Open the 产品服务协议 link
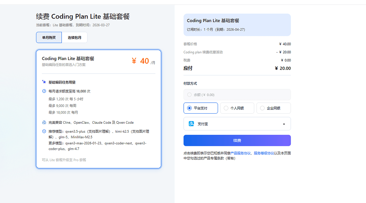Screen dimensions: 366x203 click(241, 153)
